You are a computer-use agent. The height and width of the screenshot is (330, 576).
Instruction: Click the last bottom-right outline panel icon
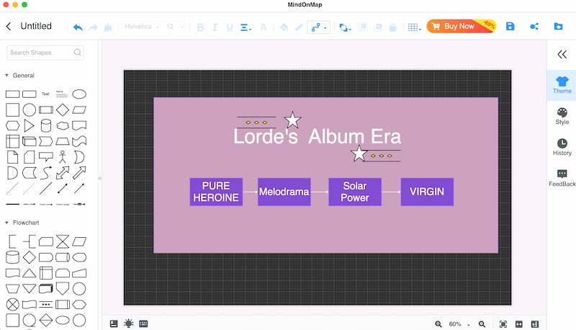point(535,324)
